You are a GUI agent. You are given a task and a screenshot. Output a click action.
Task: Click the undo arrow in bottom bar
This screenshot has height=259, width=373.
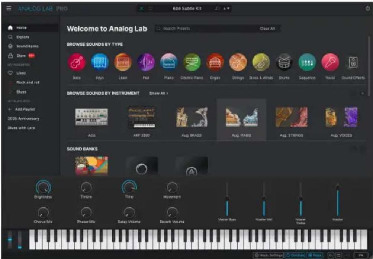[x=331, y=255]
